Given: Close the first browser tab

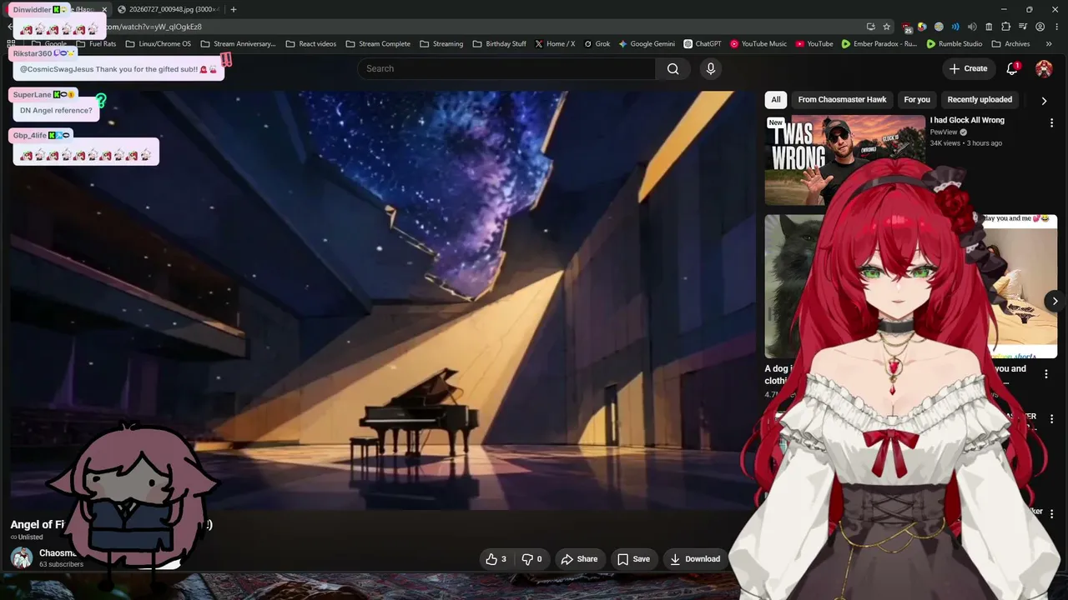Looking at the screenshot, I should coord(104,9).
